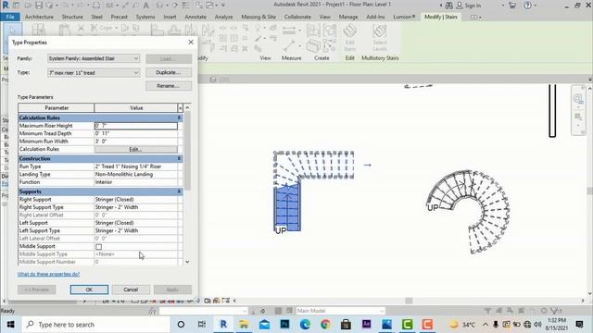Click the Properties icon in the ribbon
Image resolution: width=593 pixels, height=333 pixels.
click(x=39, y=30)
